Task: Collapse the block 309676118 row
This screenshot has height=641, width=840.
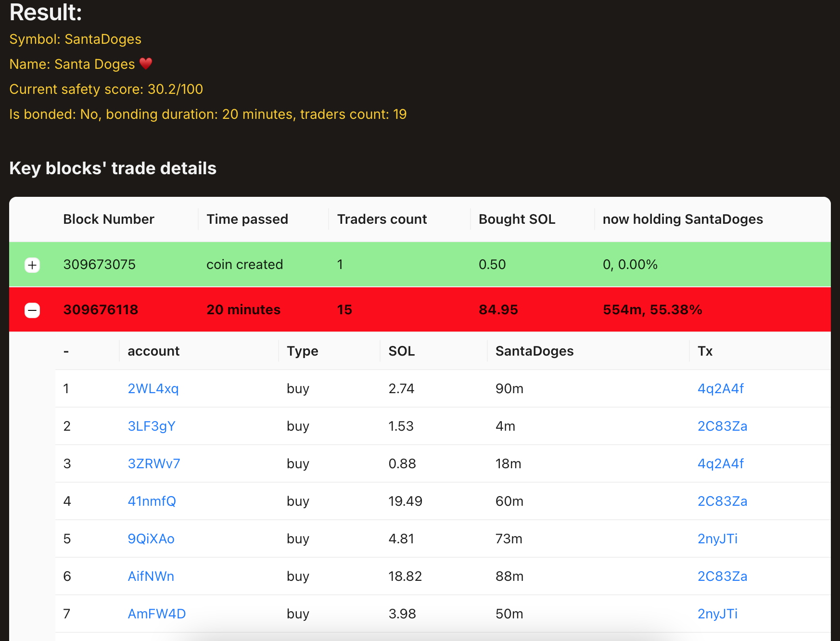Action: click(x=32, y=310)
